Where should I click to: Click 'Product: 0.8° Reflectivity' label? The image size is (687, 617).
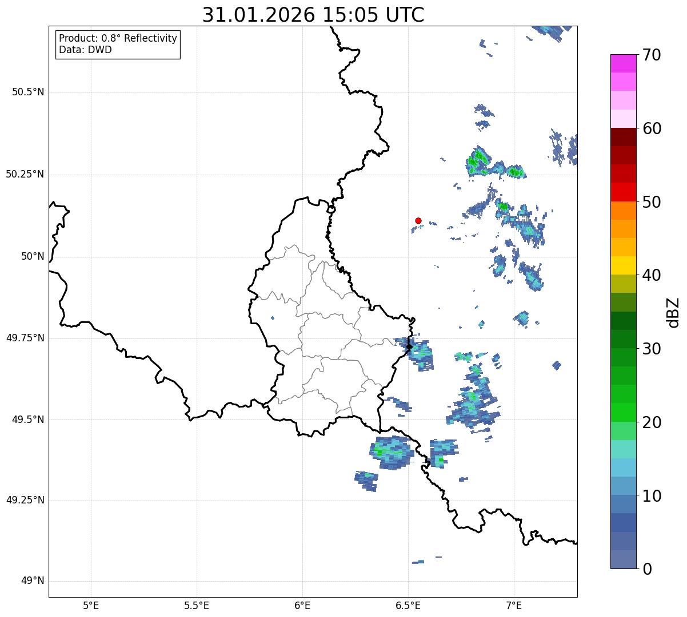(118, 38)
